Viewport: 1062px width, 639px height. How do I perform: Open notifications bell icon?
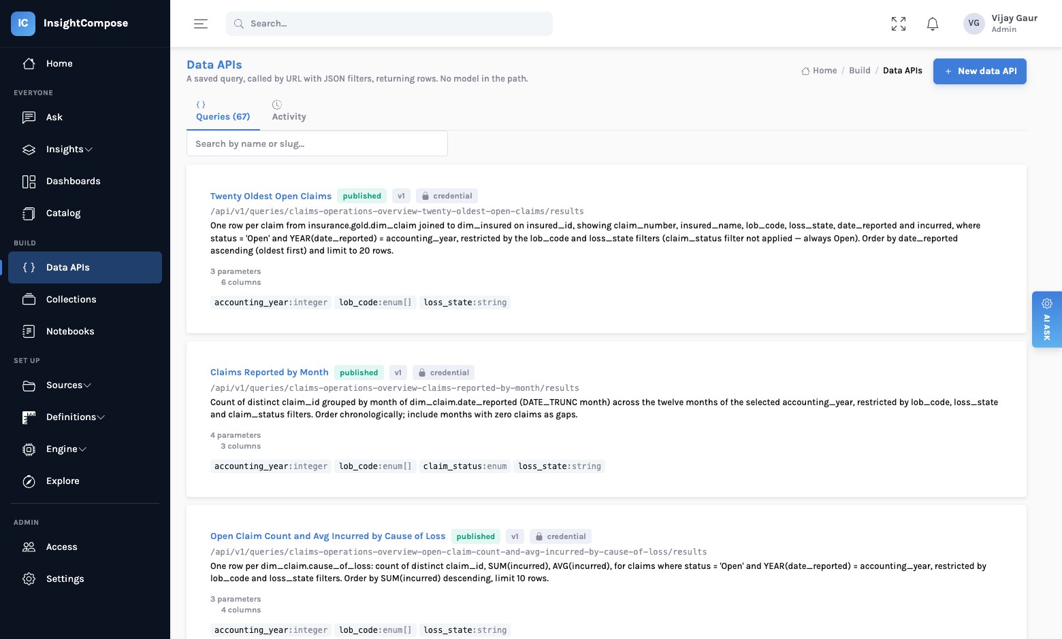point(933,24)
